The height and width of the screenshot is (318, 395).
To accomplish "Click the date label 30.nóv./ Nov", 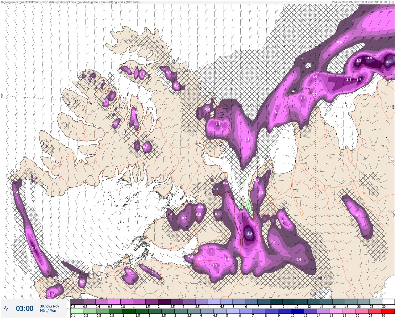I will [49, 306].
